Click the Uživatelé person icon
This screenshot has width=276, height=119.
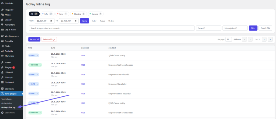(2, 72)
